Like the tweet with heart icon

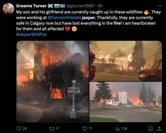[x=85, y=129]
